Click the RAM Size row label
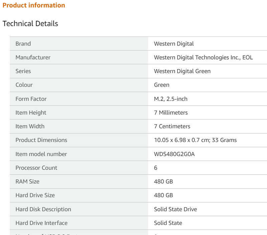Viewport: 267px width, 235px height. [x=27, y=182]
